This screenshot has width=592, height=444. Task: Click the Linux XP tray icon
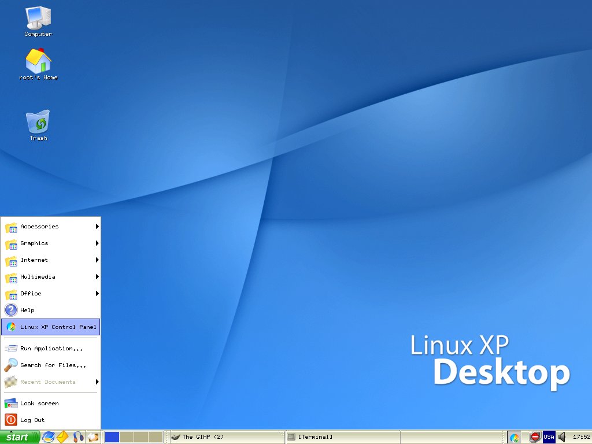pos(514,437)
